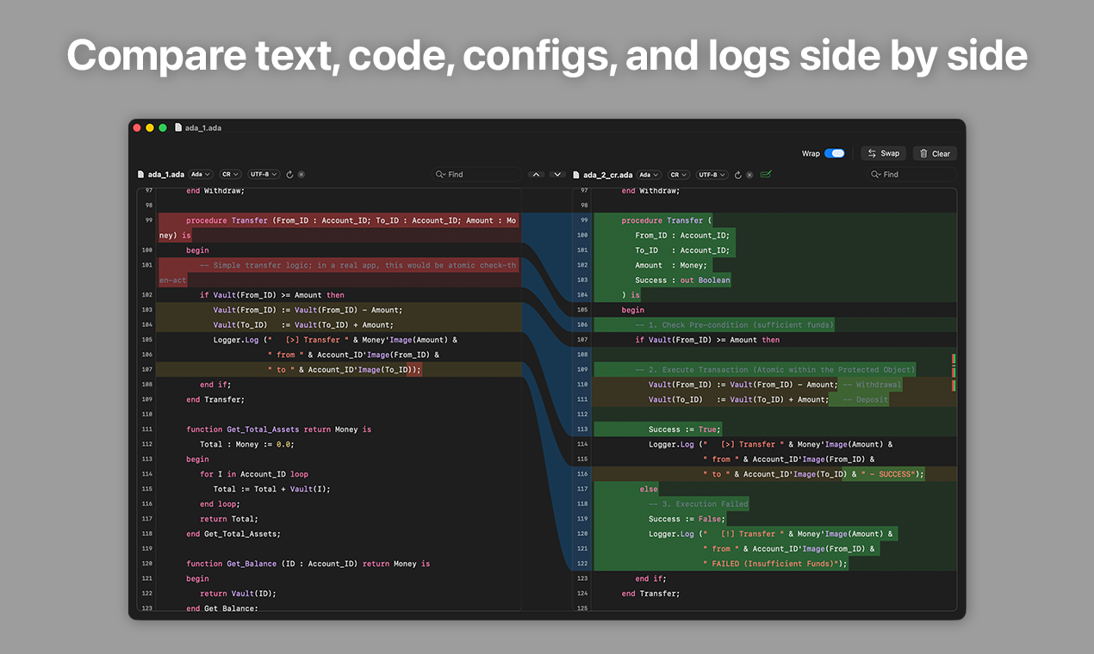The height and width of the screenshot is (654, 1094).
Task: Click right pane line 100 'From_ID : Account_ID;'
Action: 682,235
